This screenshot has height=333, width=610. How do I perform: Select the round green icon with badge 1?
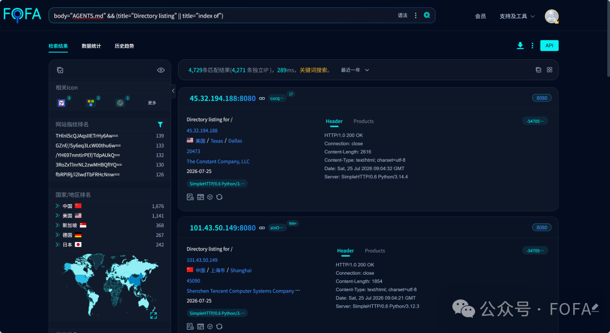(x=120, y=103)
